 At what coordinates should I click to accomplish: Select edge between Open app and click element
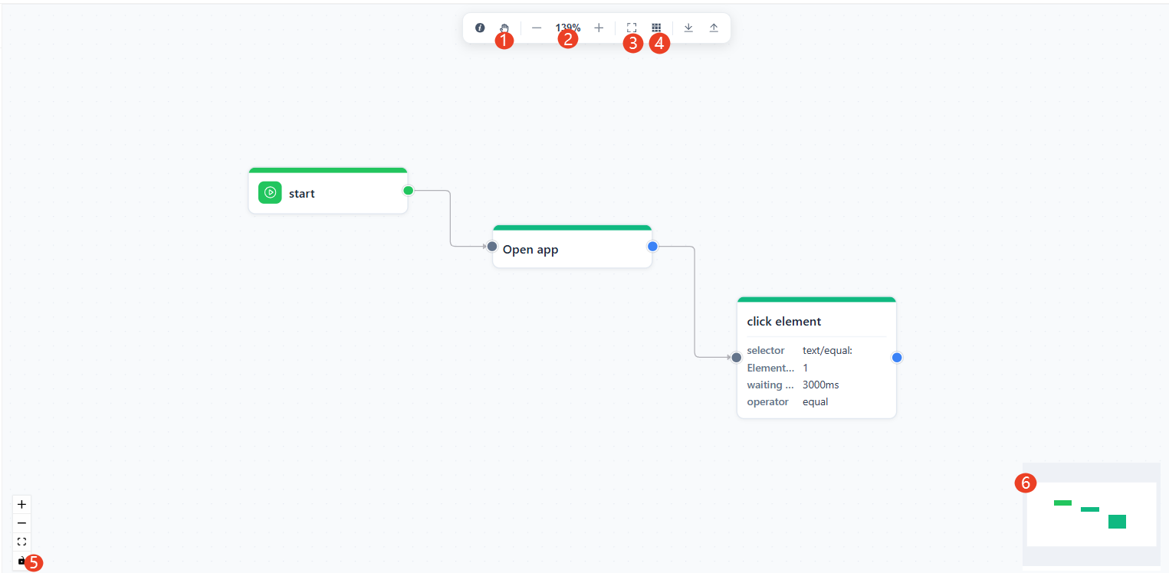pos(695,301)
